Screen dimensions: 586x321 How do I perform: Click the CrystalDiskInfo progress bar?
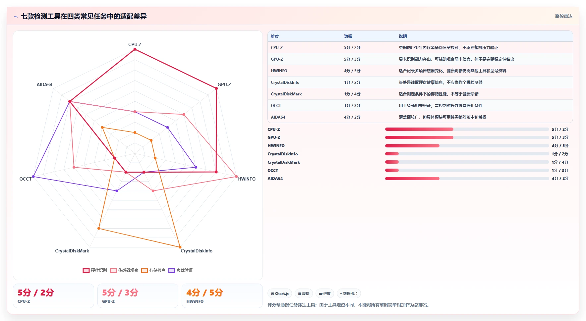coord(467,154)
